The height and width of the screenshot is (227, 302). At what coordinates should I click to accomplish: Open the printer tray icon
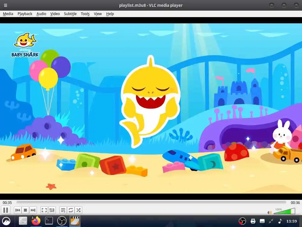tap(253, 221)
